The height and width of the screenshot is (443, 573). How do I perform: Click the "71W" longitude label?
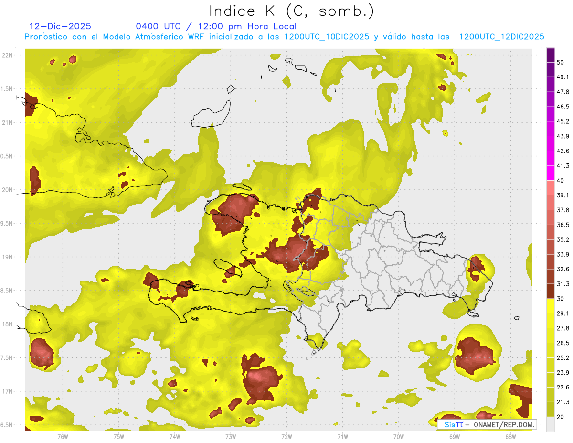coord(342,436)
